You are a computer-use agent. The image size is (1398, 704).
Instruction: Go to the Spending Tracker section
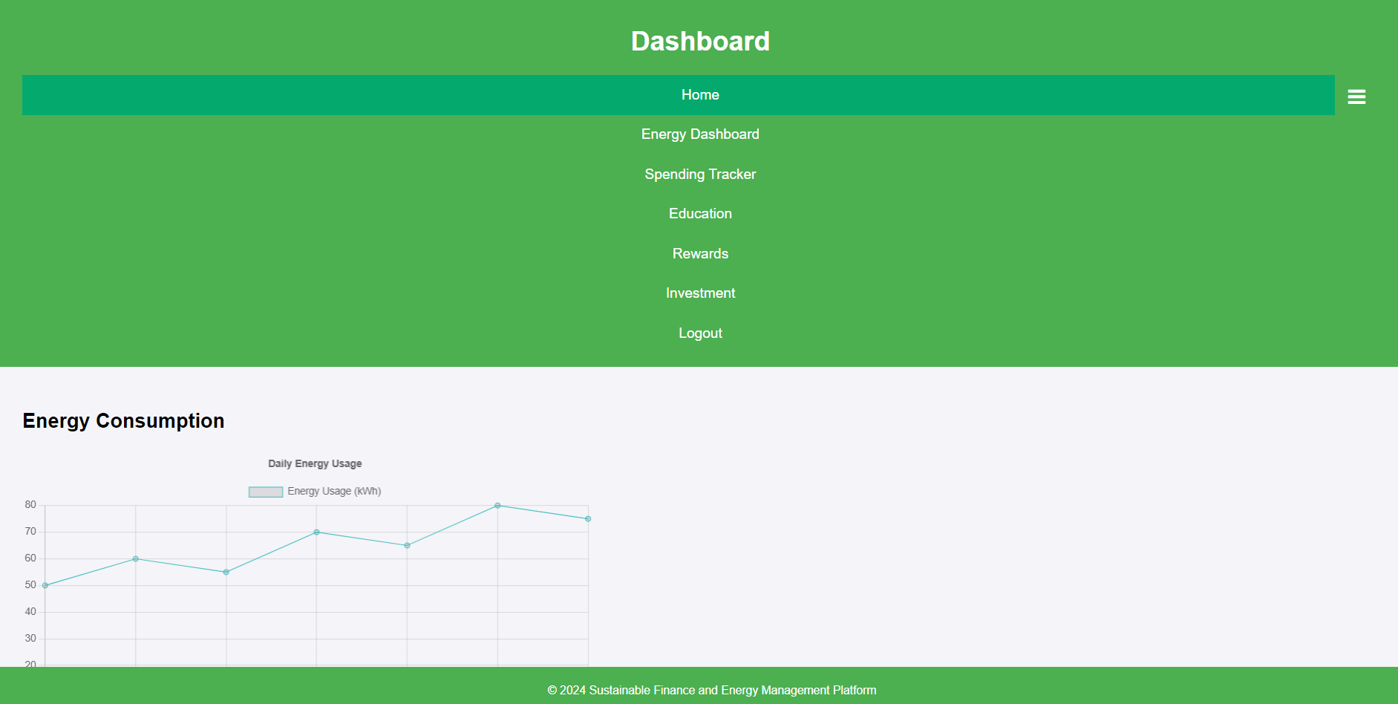699,175
